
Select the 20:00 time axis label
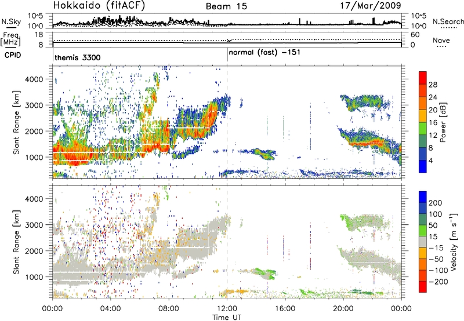click(343, 309)
